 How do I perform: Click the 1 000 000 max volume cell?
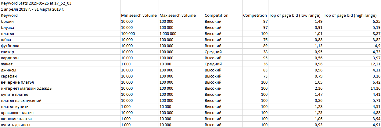[x=181, y=33]
